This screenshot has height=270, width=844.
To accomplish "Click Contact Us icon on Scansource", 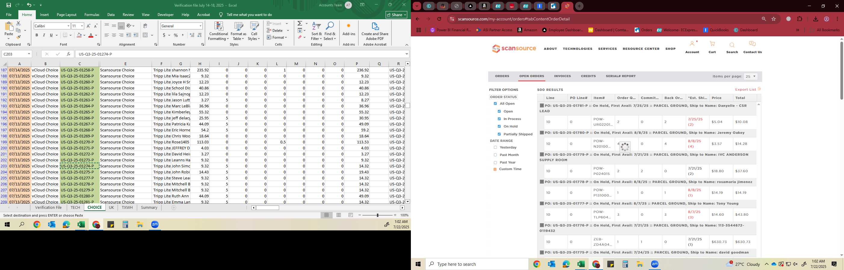I will tap(752, 44).
